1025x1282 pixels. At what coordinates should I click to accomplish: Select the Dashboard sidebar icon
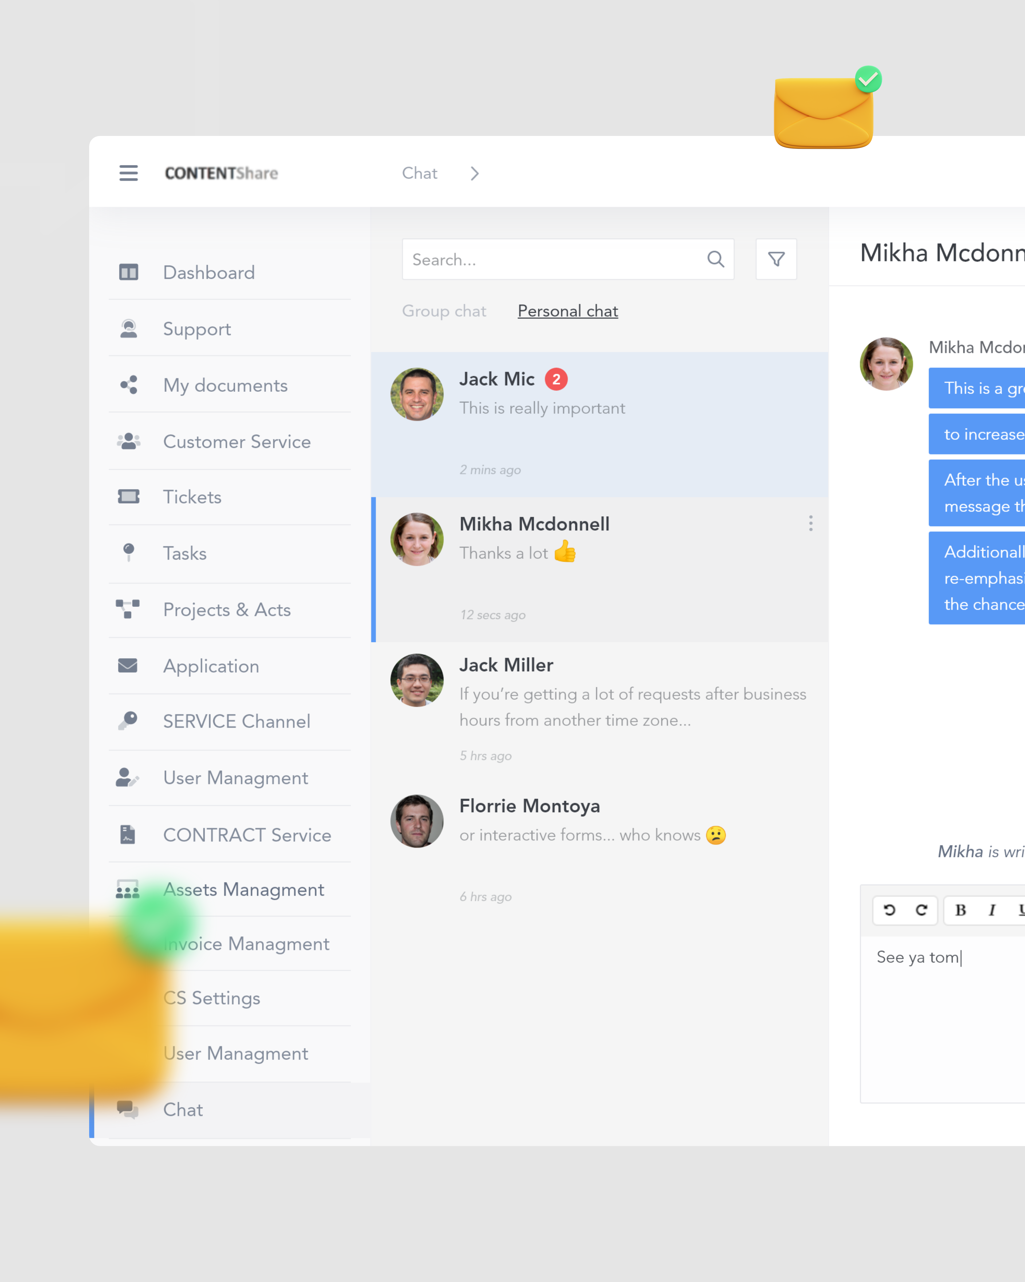tap(128, 272)
